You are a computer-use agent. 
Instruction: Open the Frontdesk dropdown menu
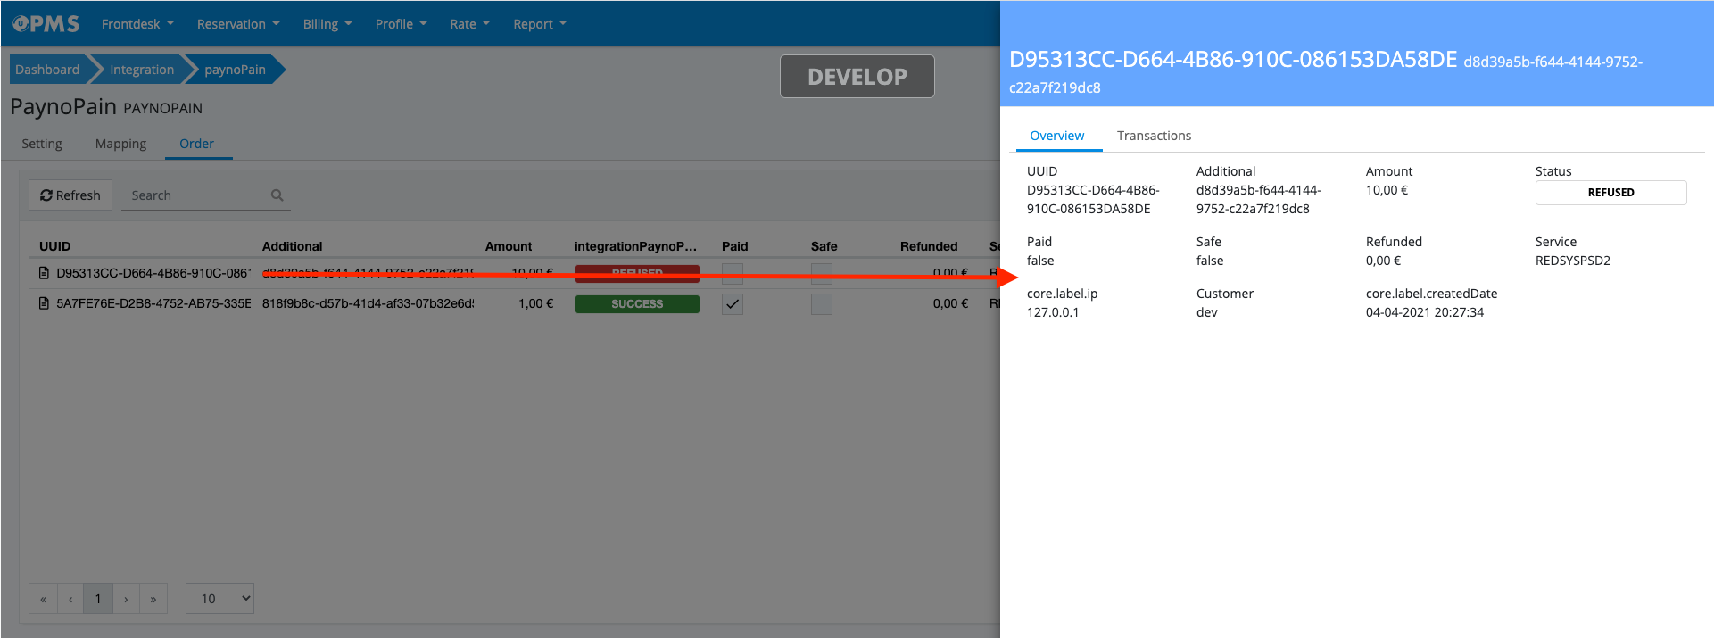[137, 24]
